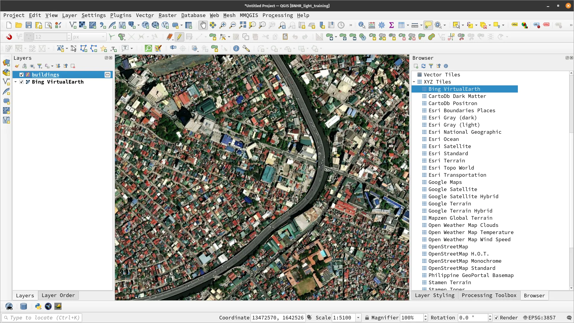
Task: Expand the Bing VirtualEarth layer entry
Action: (16, 82)
